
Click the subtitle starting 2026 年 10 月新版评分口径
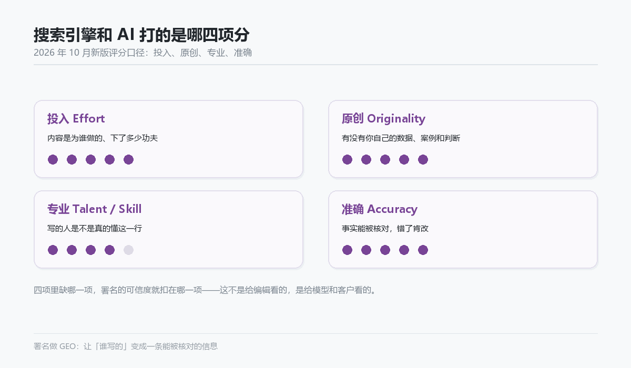(143, 53)
